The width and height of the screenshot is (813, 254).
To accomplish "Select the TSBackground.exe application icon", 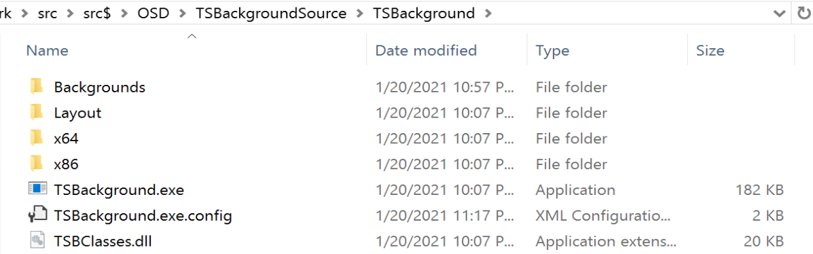I will [37, 189].
